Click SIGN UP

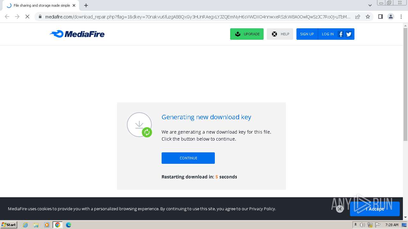(307, 34)
